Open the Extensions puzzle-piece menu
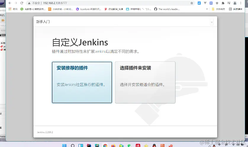 pyautogui.click(x=223, y=3)
